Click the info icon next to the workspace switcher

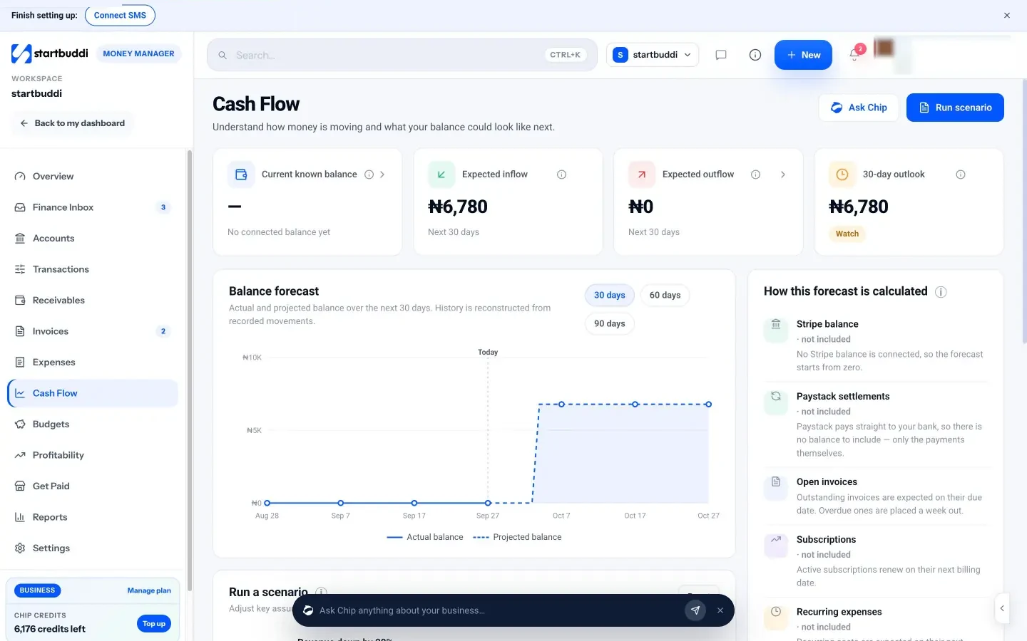pyautogui.click(x=755, y=55)
